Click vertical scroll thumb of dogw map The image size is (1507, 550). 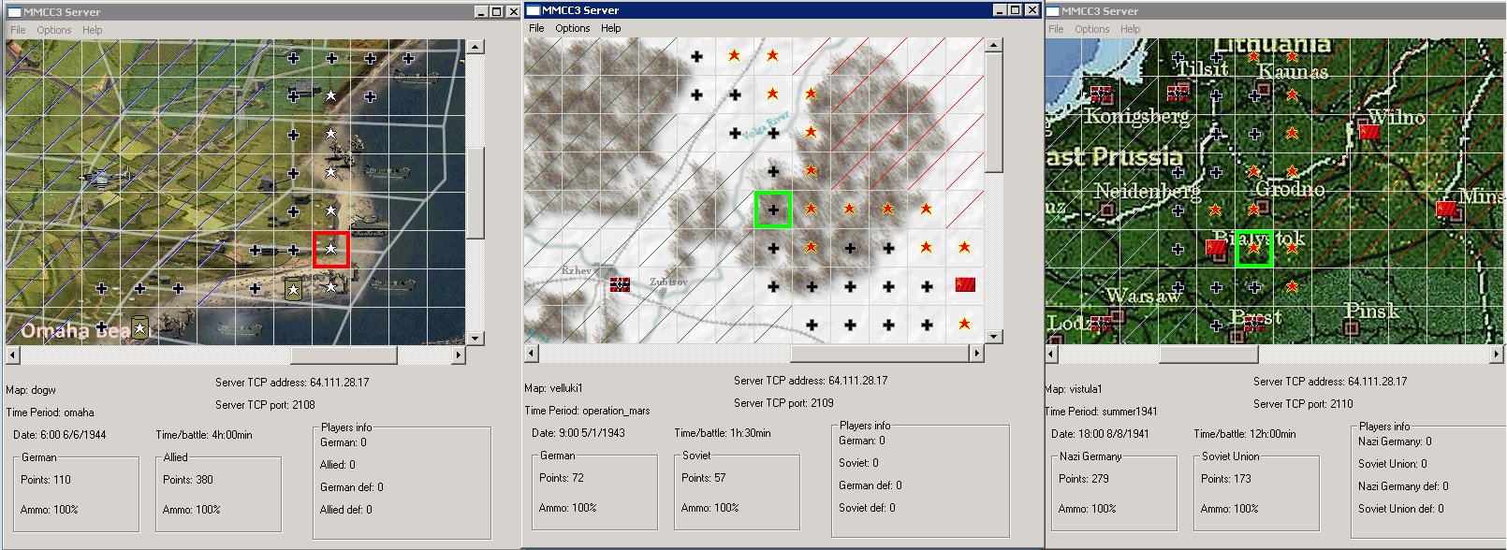click(x=476, y=193)
